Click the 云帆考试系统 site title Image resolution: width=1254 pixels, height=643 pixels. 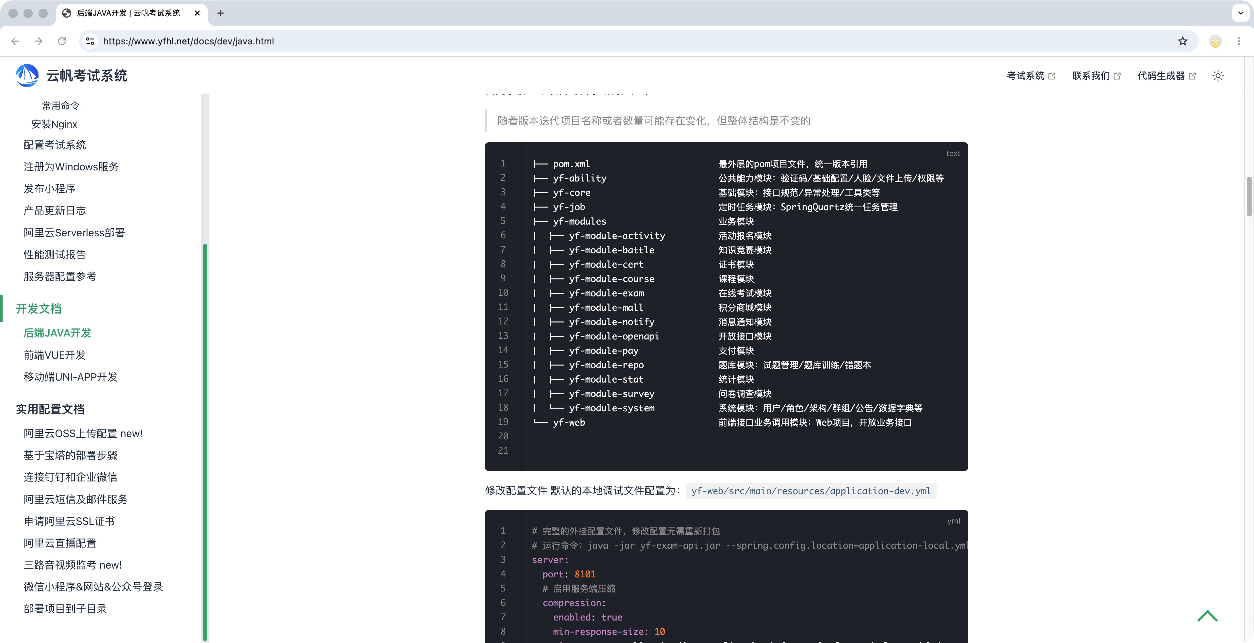(87, 75)
